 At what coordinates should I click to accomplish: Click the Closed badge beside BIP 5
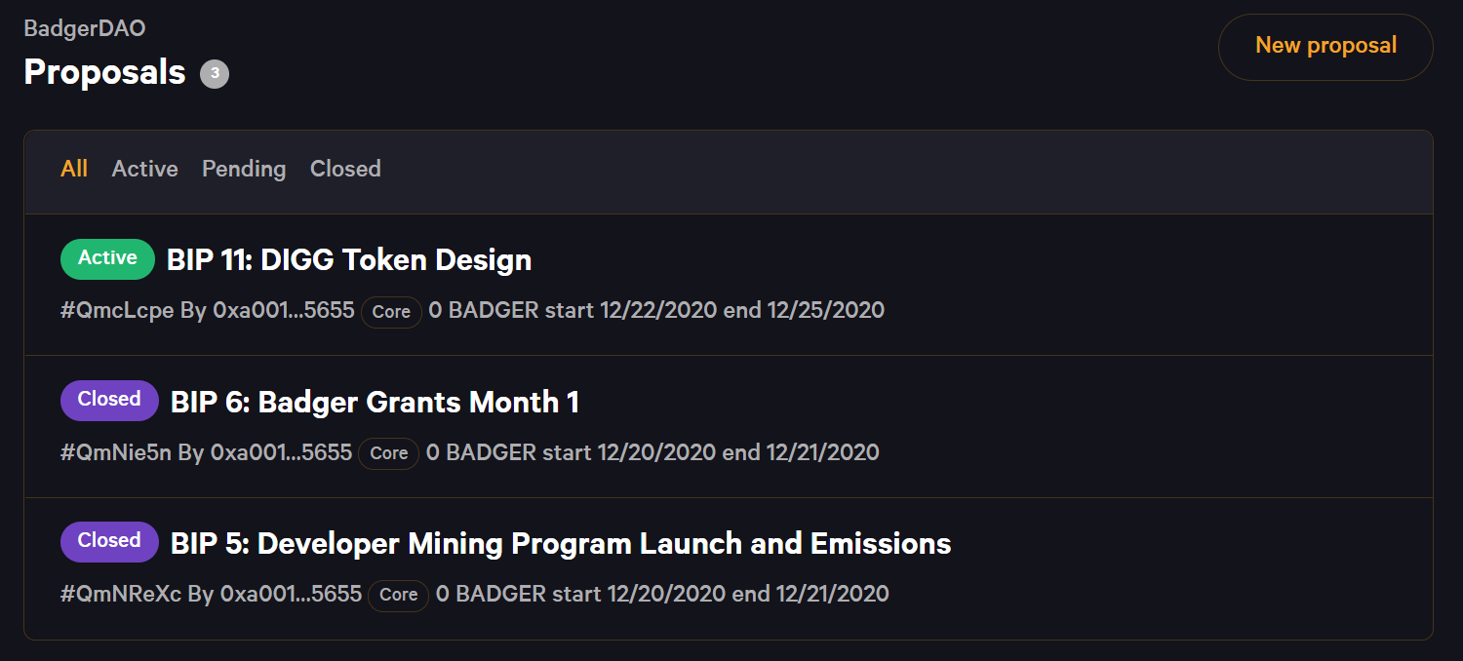pyautogui.click(x=109, y=541)
